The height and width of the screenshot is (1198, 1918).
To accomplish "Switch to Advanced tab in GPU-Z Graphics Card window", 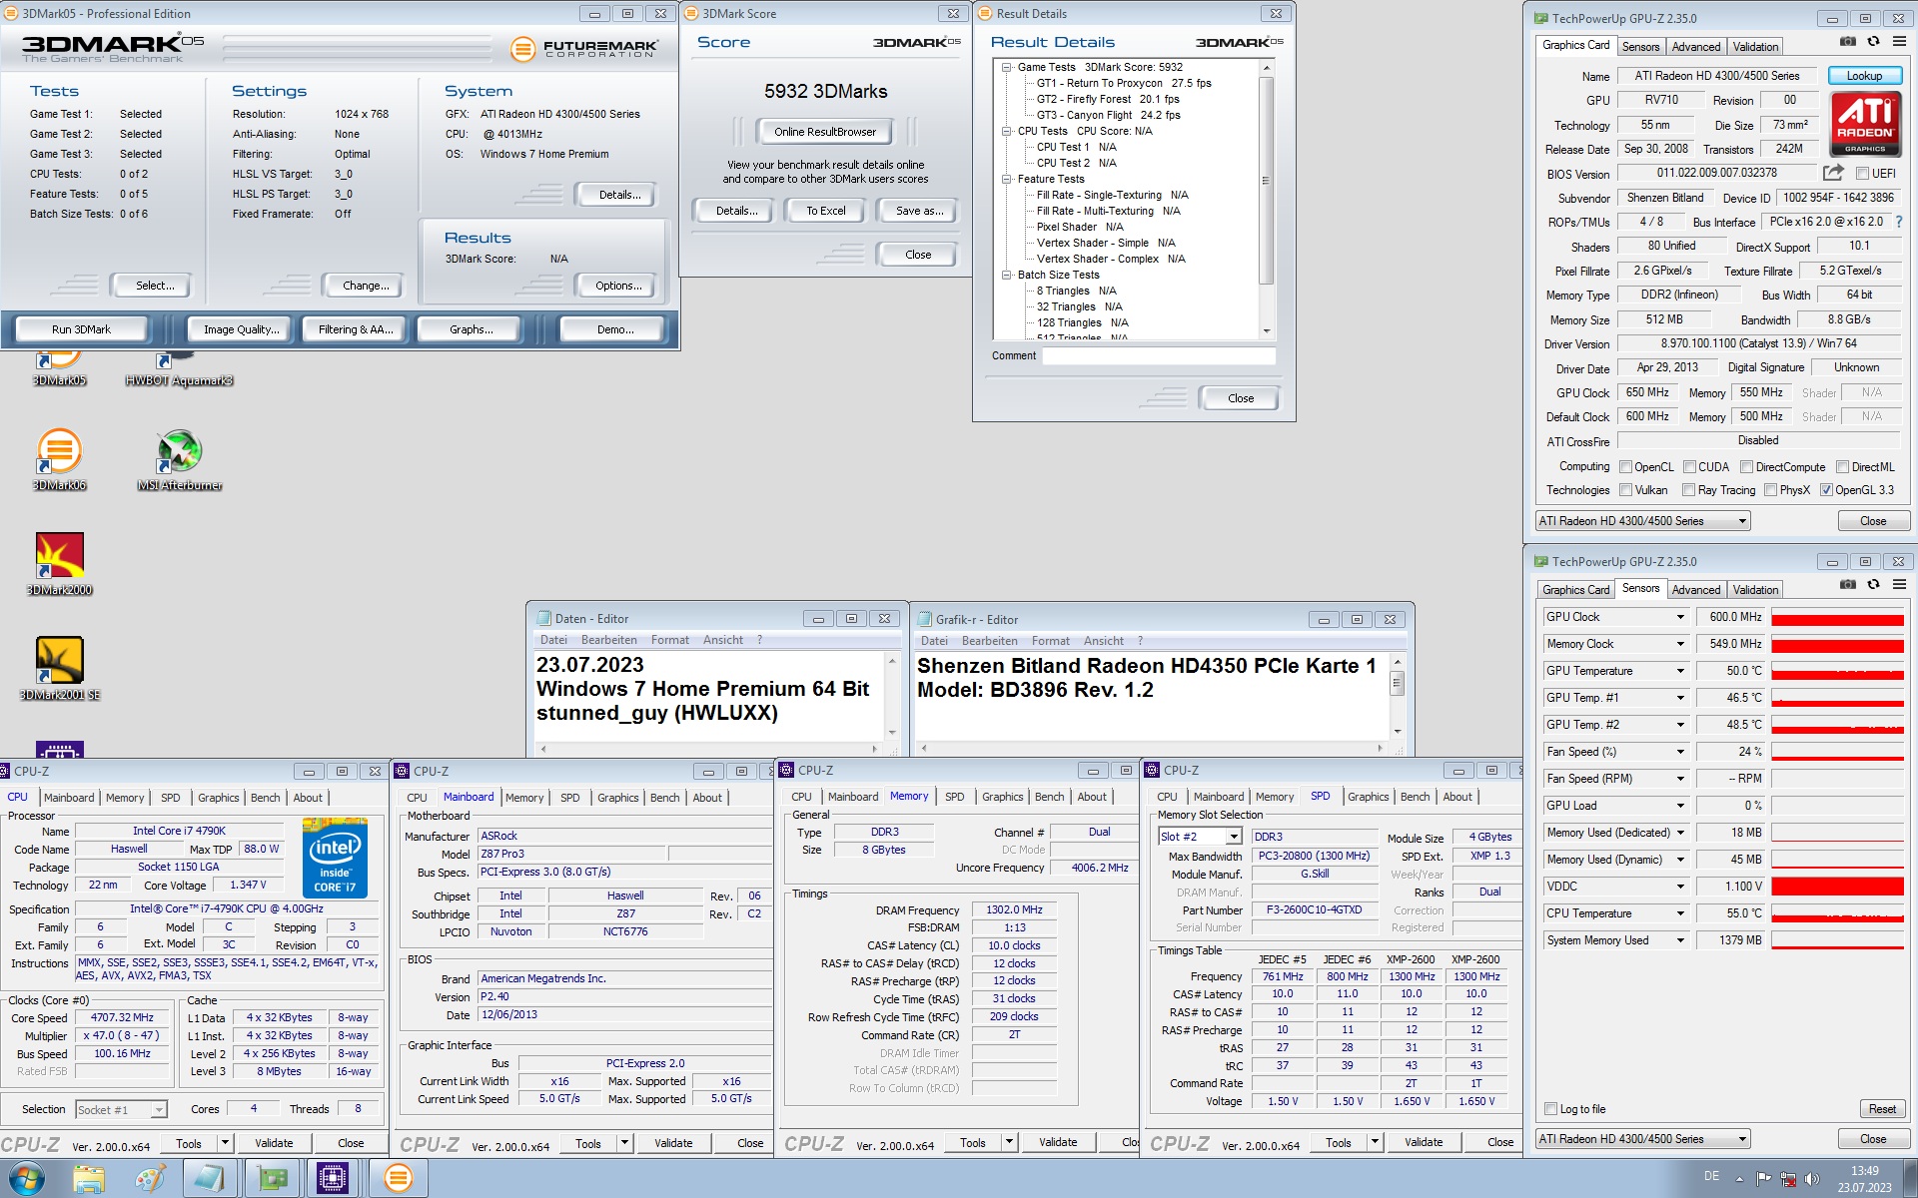I will click(x=1696, y=47).
